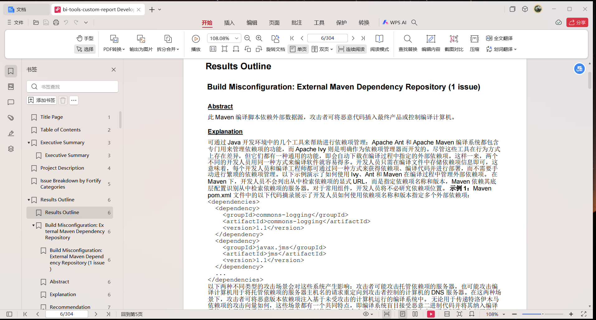Jump to first page toolbar arrow

[x=292, y=38]
